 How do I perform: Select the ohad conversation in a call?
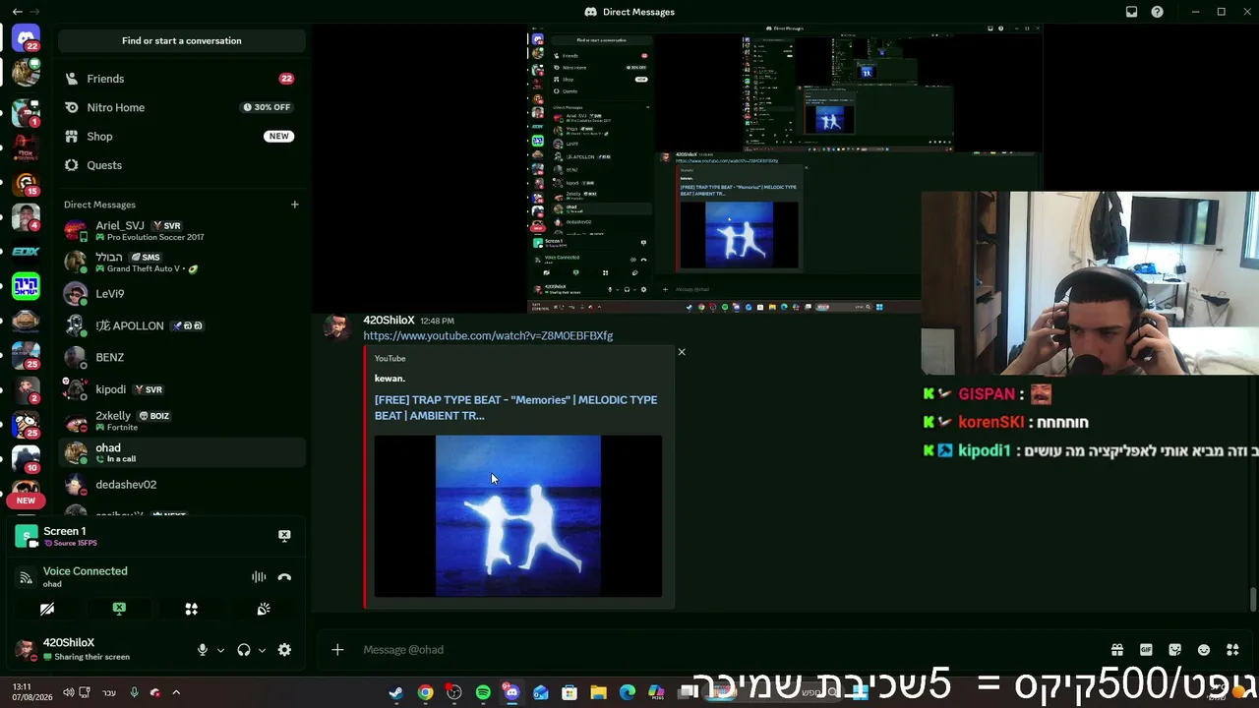(x=182, y=452)
